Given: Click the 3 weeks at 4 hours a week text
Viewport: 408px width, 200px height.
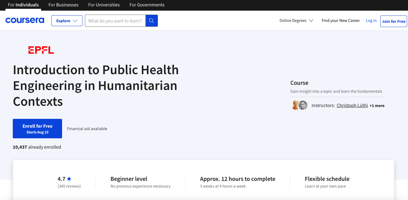Looking at the screenshot, I should 223,186.
